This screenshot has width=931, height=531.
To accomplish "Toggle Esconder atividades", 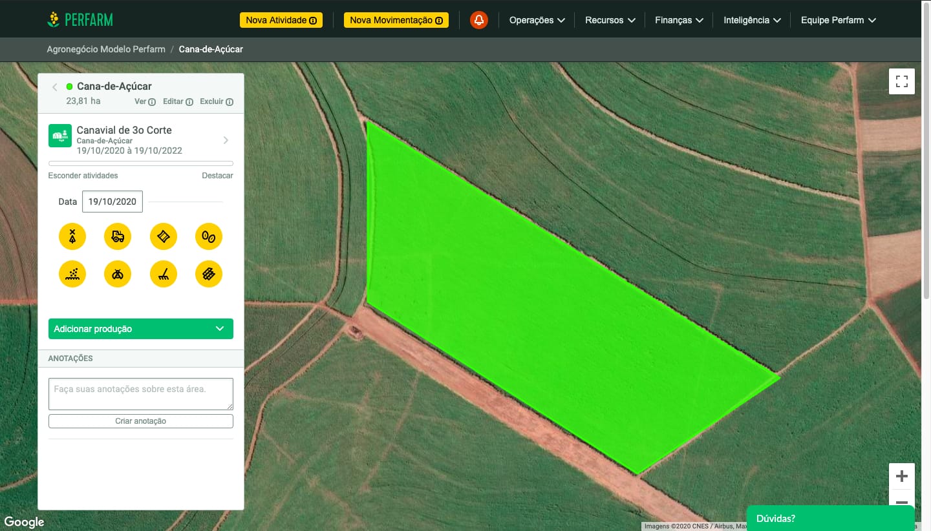I will click(83, 176).
